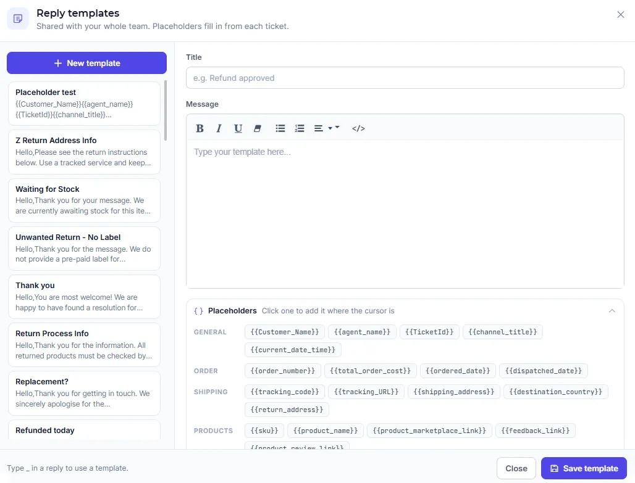The width and height of the screenshot is (635, 483).
Task: Insert the {{Customer_Name}} placeholder
Action: [x=285, y=332]
